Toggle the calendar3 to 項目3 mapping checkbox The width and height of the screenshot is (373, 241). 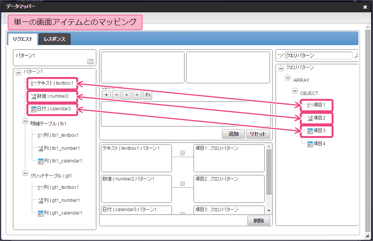pyautogui.click(x=182, y=213)
